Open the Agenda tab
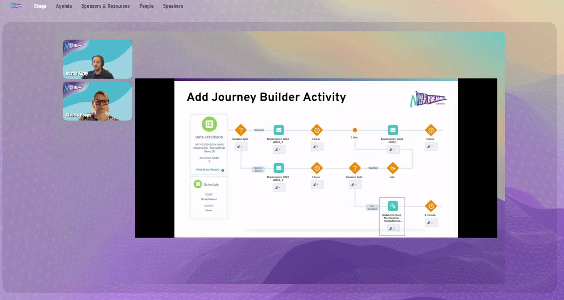The width and height of the screenshot is (564, 300). click(x=64, y=6)
